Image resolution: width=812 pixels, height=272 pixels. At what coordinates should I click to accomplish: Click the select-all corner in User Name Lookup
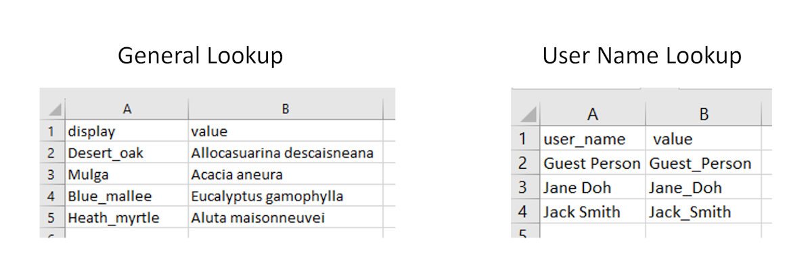pyautogui.click(x=526, y=113)
